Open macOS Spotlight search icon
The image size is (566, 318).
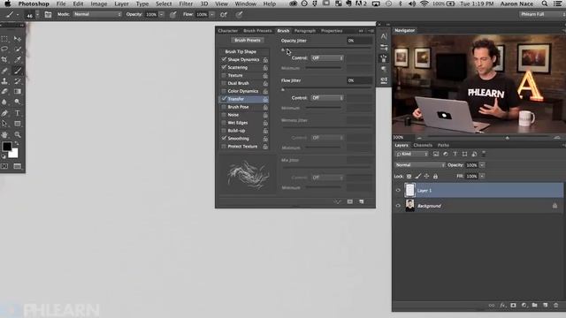(x=545, y=4)
